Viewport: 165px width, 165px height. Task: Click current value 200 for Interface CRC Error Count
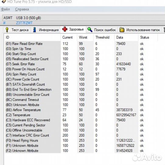click(65, 135)
